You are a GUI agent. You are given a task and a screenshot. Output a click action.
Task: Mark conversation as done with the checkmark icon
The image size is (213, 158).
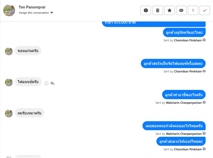point(205,10)
